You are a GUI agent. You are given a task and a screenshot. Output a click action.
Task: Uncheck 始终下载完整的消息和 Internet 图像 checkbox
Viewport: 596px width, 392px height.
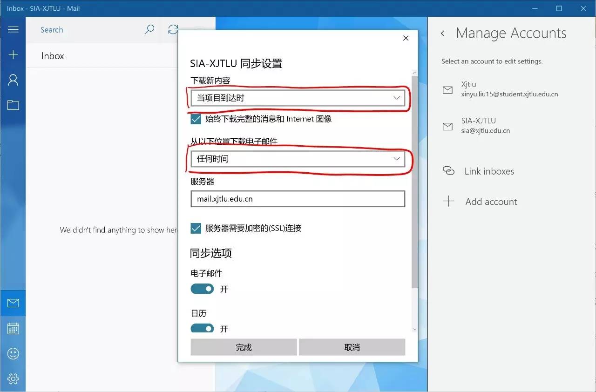pyautogui.click(x=196, y=119)
